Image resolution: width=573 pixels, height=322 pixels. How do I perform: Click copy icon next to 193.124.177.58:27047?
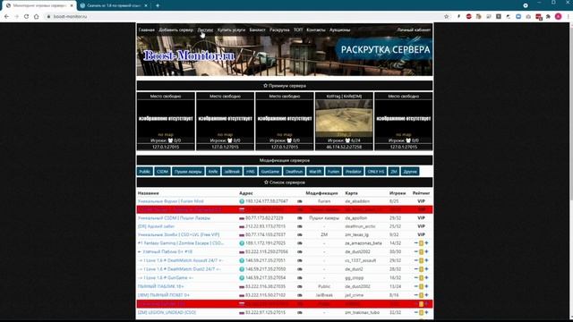click(x=300, y=201)
